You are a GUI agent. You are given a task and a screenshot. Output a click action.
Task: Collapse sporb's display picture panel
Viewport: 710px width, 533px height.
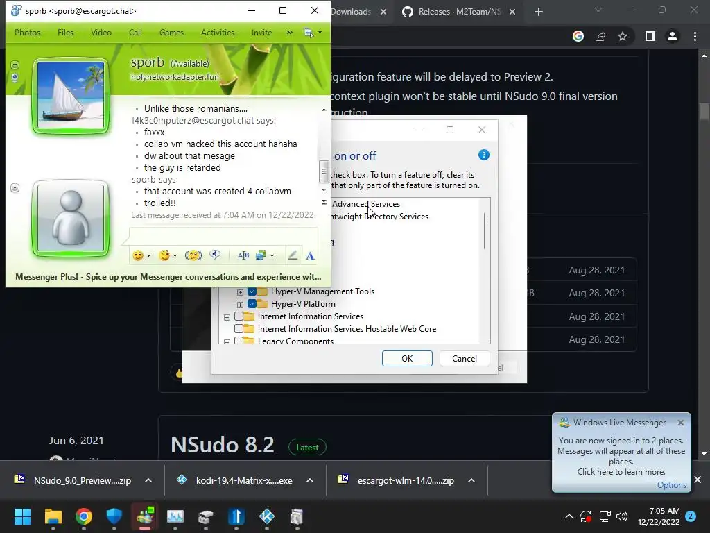(x=15, y=65)
